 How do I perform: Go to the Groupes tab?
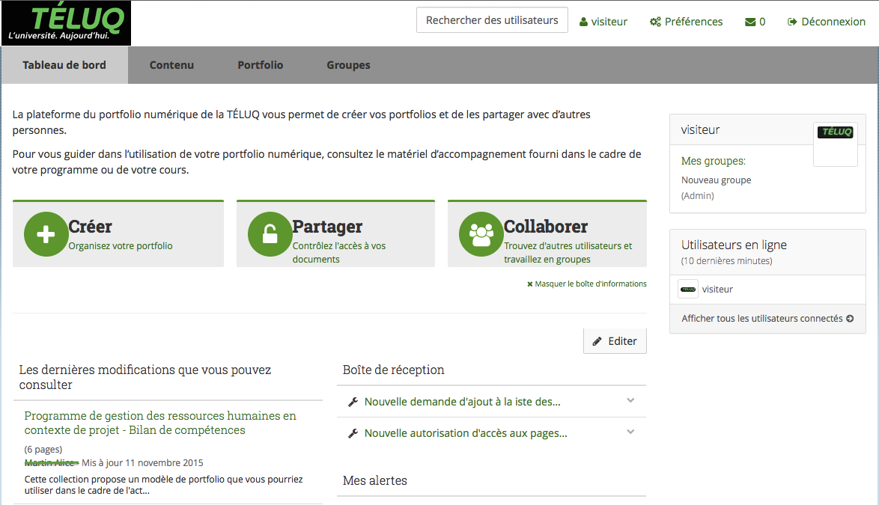[348, 65]
